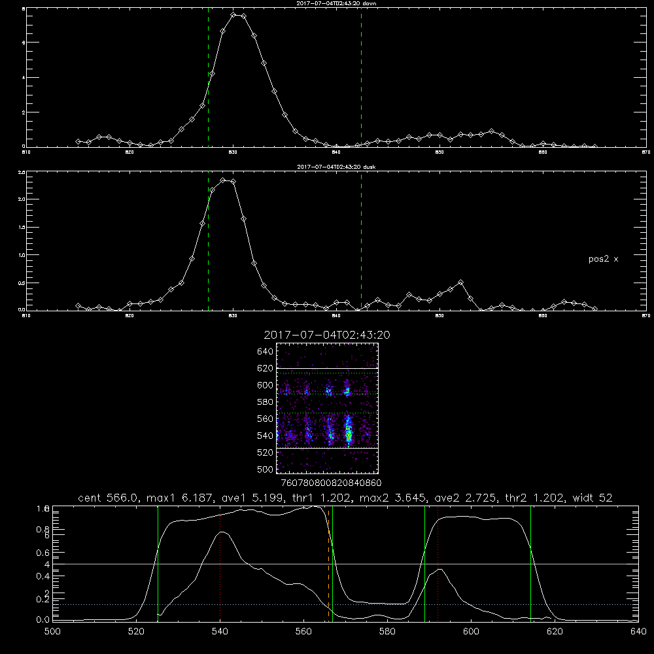This screenshot has width=654, height=654.
Task: Click the 'max2 3.645' value in stats line
Action: pos(393,498)
